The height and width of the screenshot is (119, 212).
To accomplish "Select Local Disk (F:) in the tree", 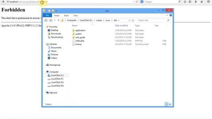I will (57, 79).
